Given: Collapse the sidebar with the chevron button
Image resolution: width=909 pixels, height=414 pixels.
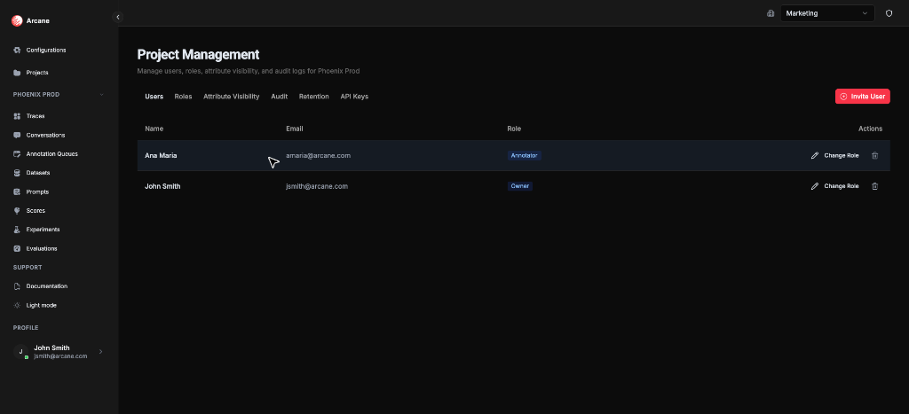Looking at the screenshot, I should click(118, 18).
